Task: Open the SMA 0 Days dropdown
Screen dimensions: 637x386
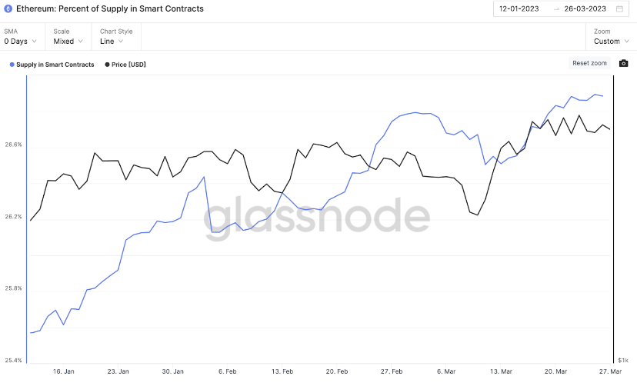Action: coord(21,41)
